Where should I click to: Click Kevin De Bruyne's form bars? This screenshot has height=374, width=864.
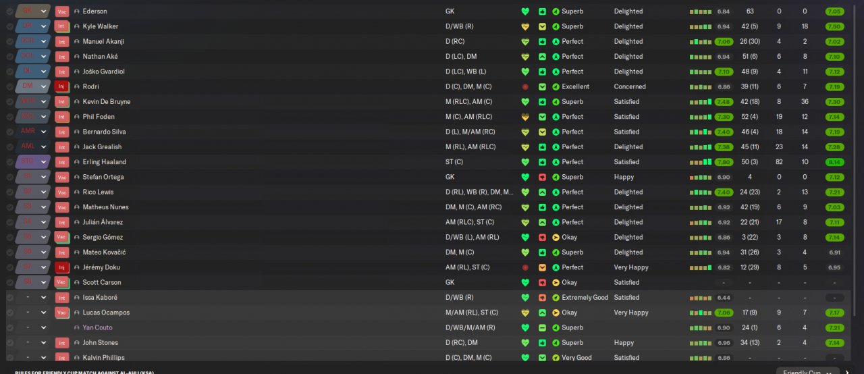click(x=701, y=102)
